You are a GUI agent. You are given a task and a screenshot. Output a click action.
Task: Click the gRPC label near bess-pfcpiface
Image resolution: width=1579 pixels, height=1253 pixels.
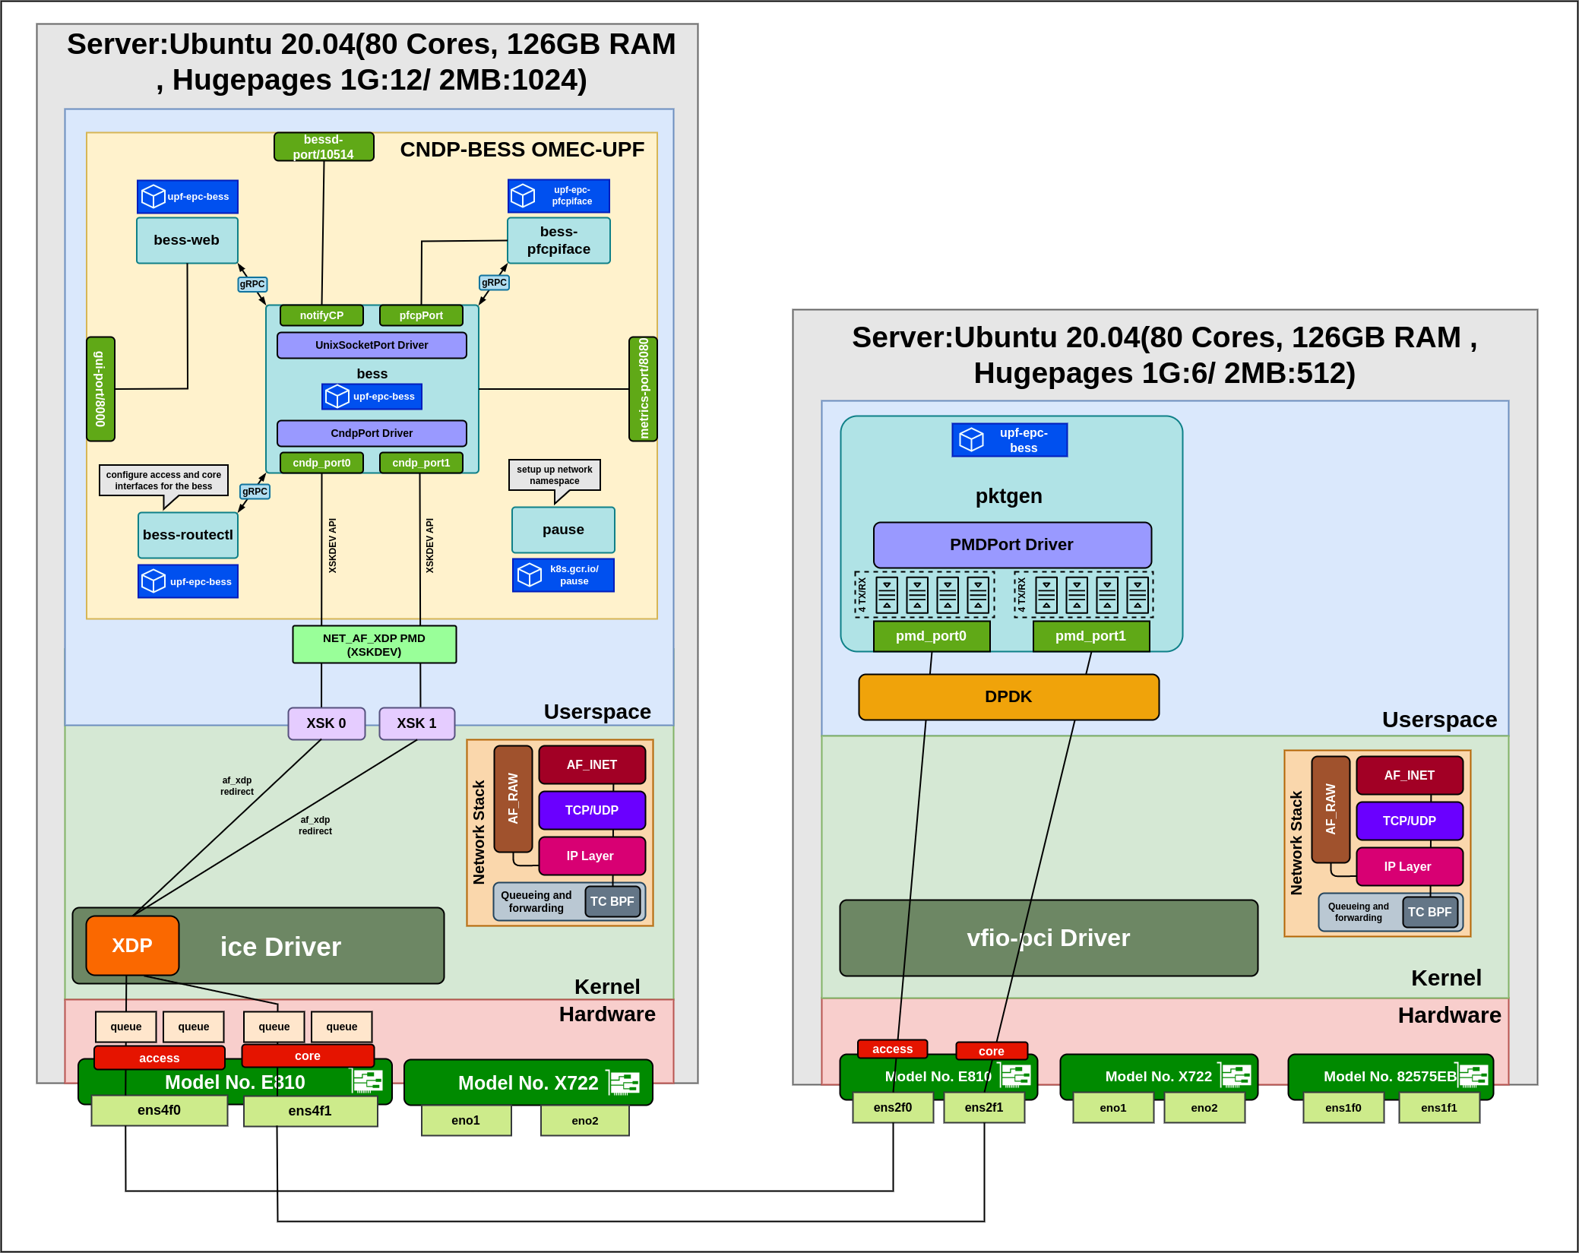(494, 282)
